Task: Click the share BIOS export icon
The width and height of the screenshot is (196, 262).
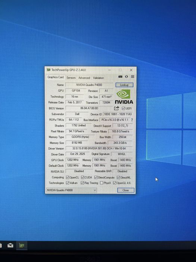Action: tap(116, 108)
